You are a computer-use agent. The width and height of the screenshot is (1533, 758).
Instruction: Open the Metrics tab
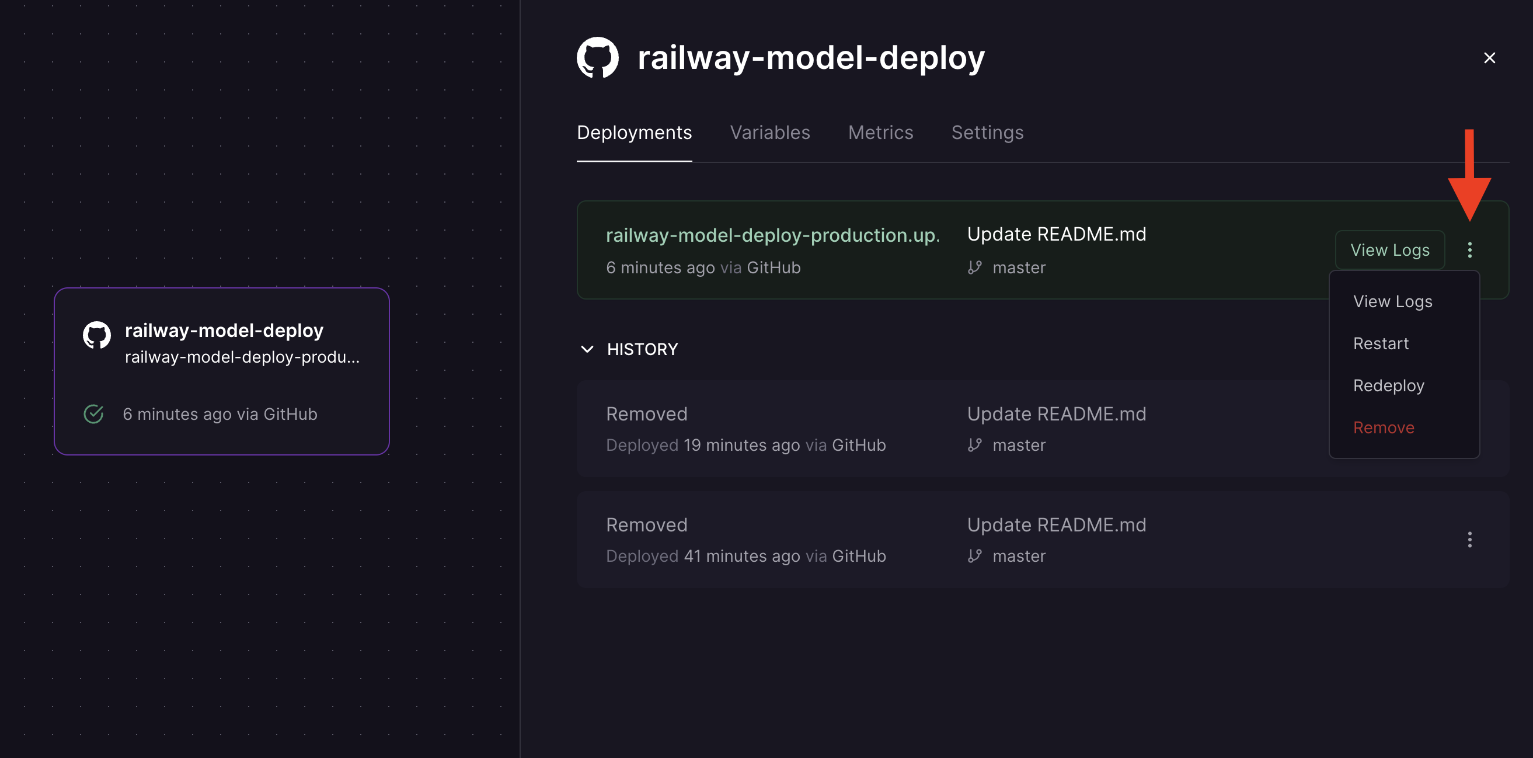click(x=880, y=132)
